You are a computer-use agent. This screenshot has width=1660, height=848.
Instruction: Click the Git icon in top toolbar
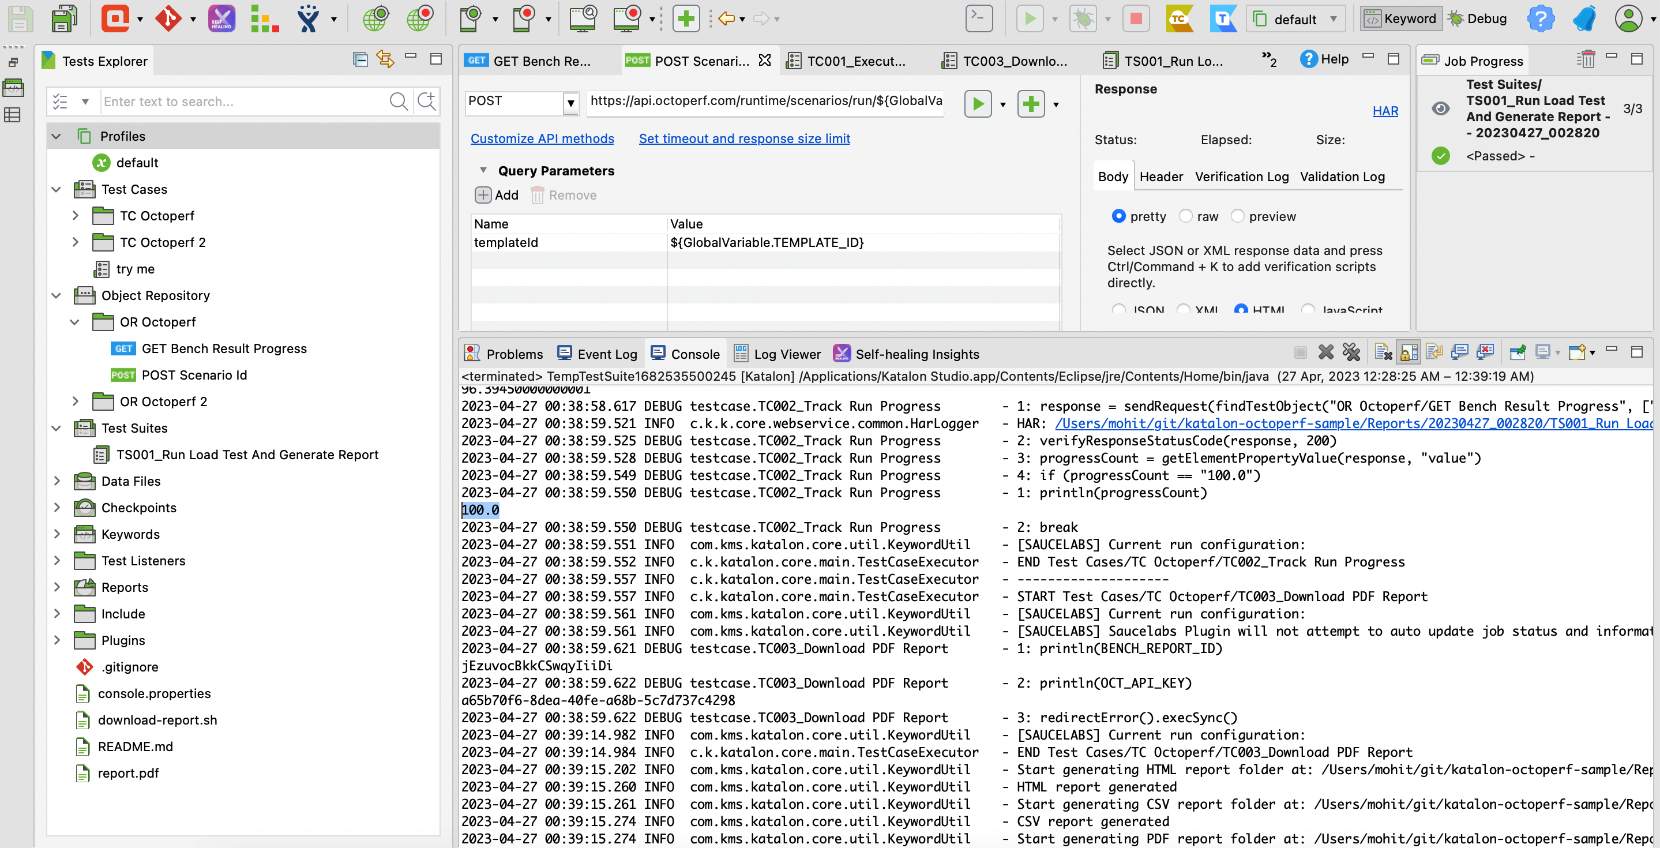point(168,18)
